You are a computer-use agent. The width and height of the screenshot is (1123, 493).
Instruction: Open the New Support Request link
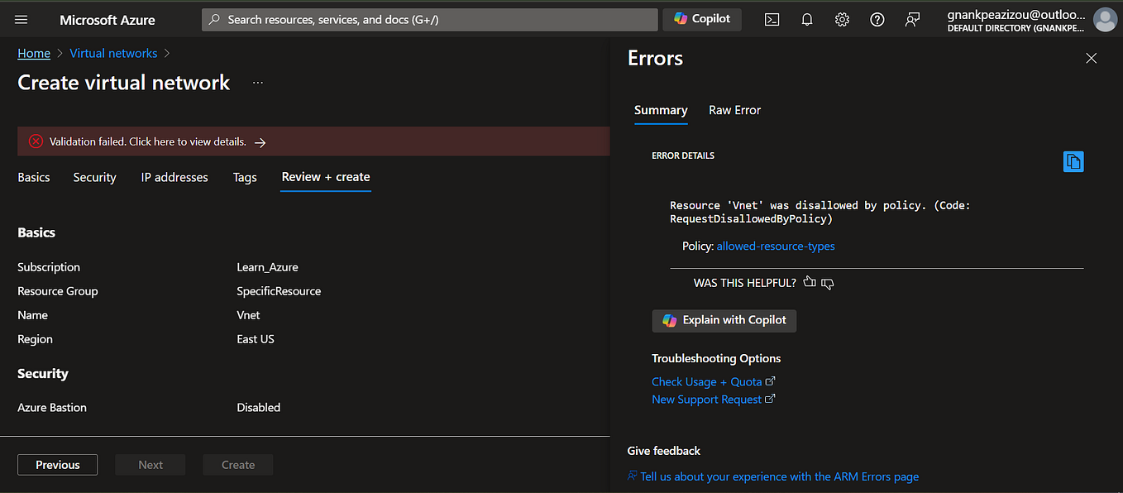[707, 399]
